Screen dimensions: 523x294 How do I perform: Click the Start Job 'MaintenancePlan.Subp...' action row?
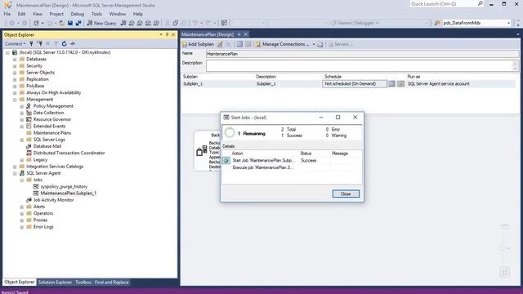pos(292,160)
